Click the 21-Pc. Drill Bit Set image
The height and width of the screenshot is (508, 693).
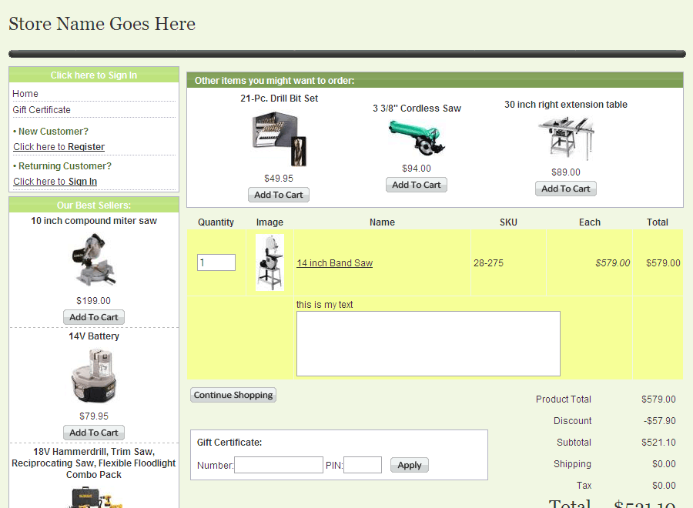(x=279, y=139)
